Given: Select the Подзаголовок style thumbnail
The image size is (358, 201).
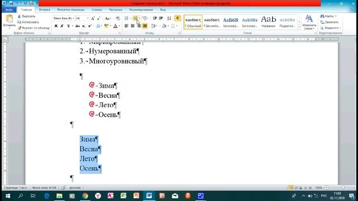Looking at the screenshot, I should (x=287, y=22).
